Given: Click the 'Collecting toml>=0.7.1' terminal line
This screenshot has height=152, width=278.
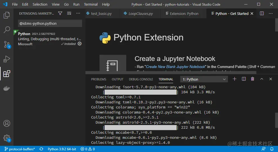Looking at the screenshot, I should (116, 97).
